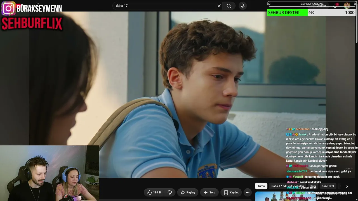
Task: Select the Tümü filter chip
Action: pyautogui.click(x=261, y=186)
